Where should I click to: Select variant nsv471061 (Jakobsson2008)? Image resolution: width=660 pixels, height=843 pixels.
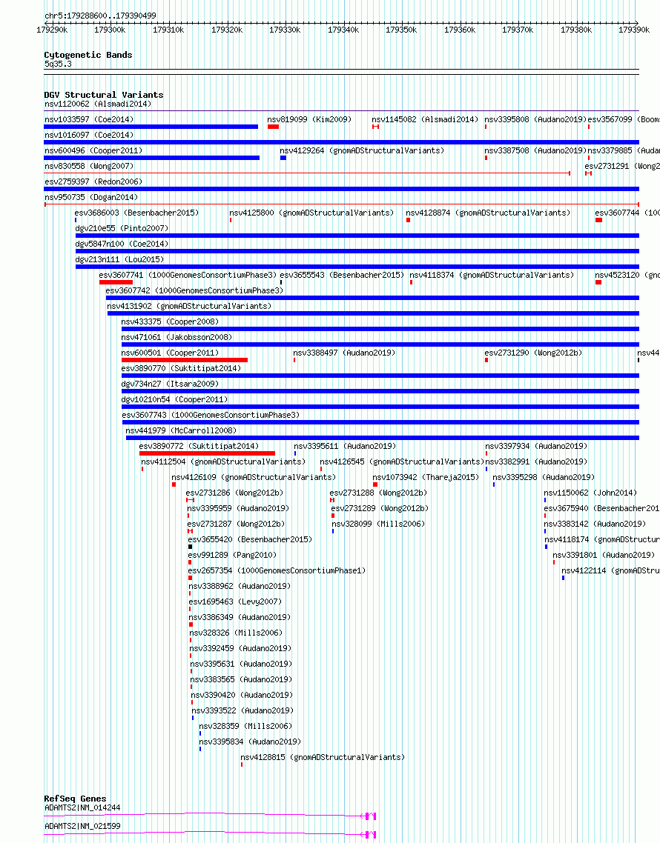[x=176, y=338]
